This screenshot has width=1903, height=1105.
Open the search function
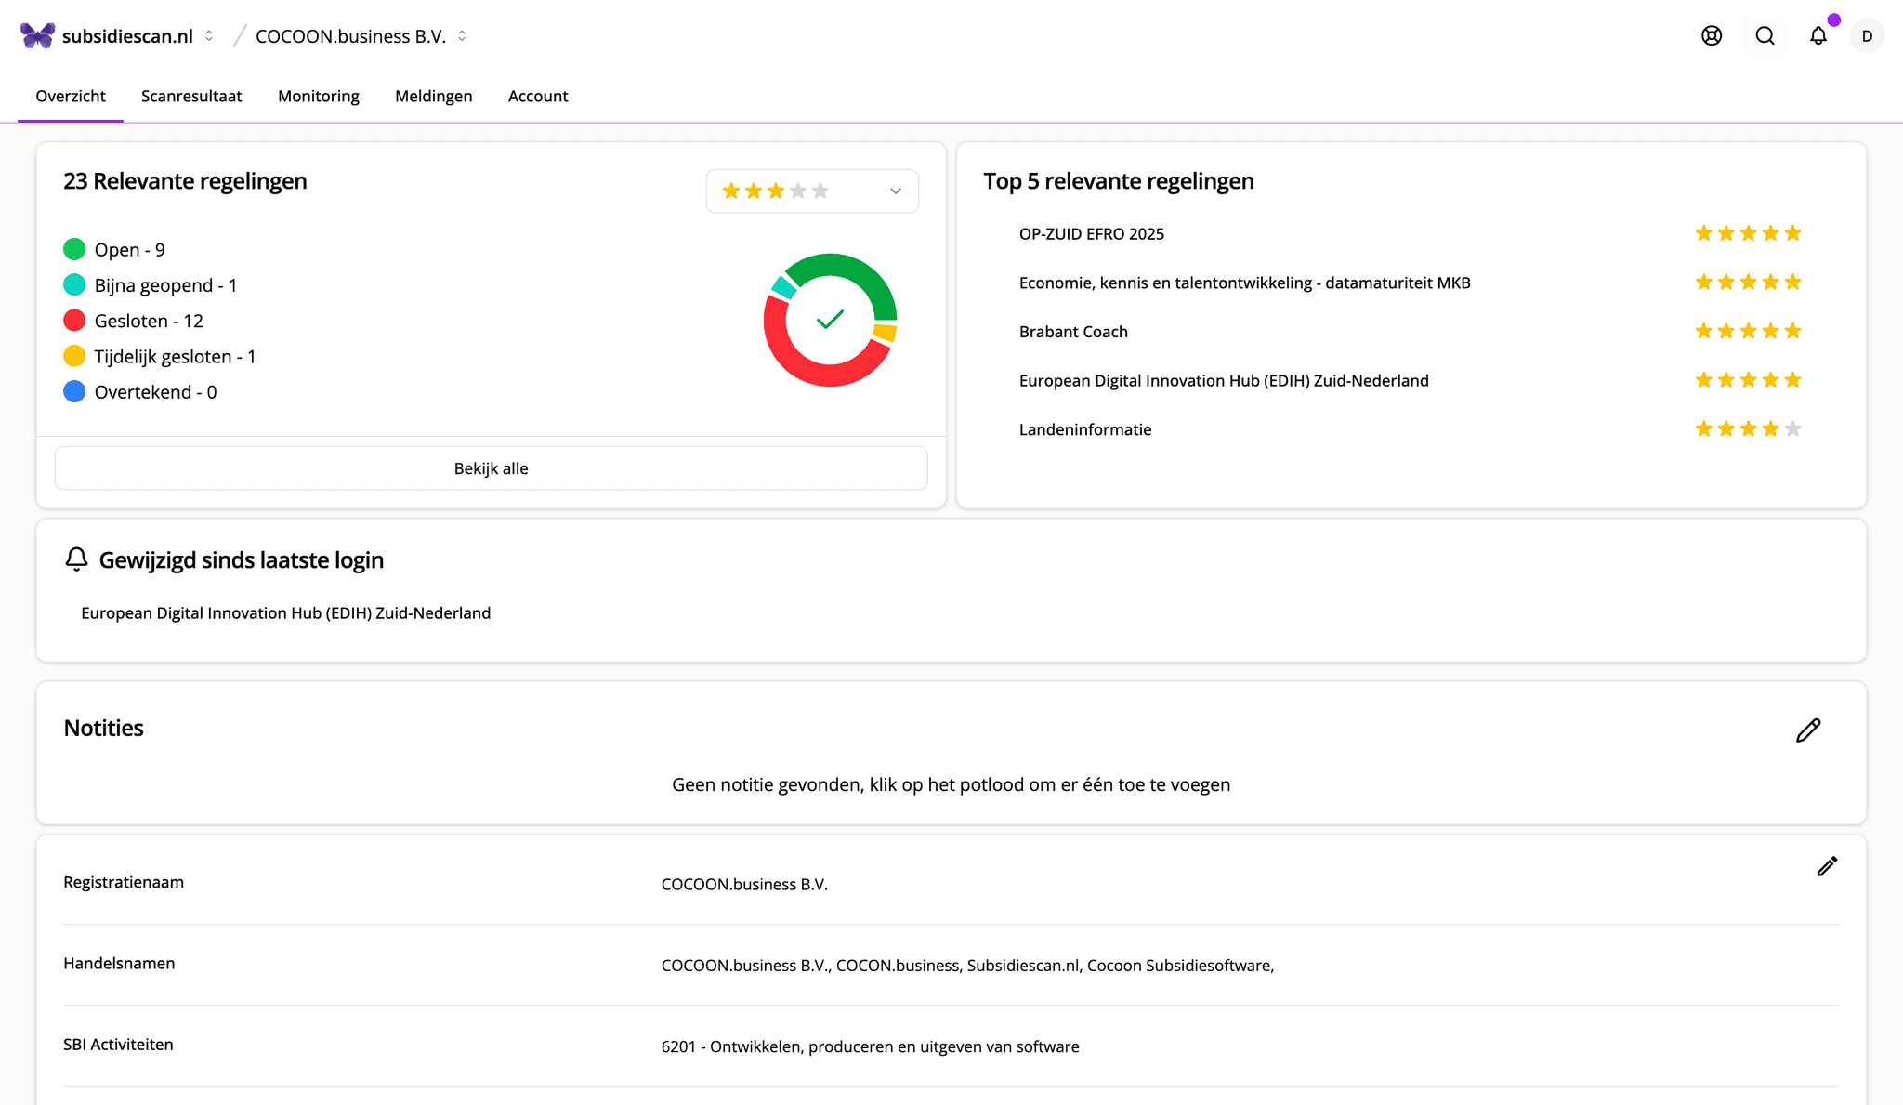pos(1764,35)
